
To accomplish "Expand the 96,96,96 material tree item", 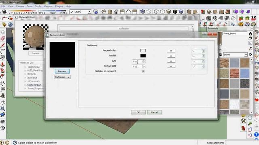I will (25, 74).
